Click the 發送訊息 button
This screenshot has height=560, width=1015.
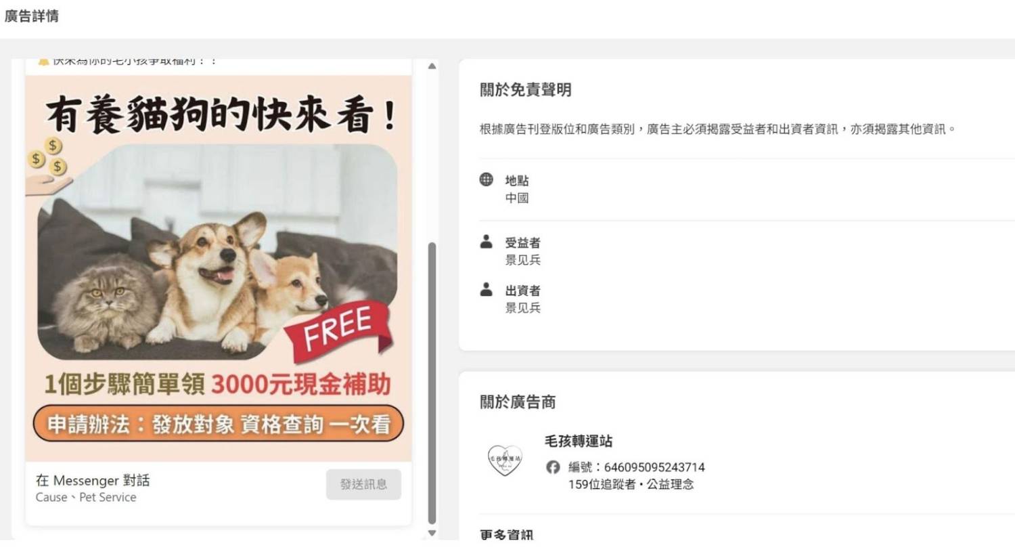point(363,484)
